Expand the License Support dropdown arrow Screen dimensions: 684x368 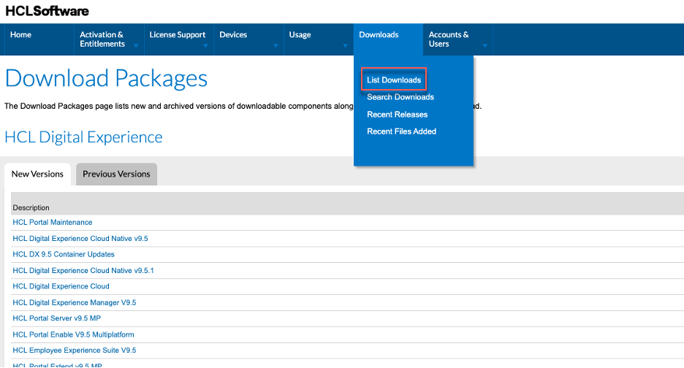click(x=205, y=45)
